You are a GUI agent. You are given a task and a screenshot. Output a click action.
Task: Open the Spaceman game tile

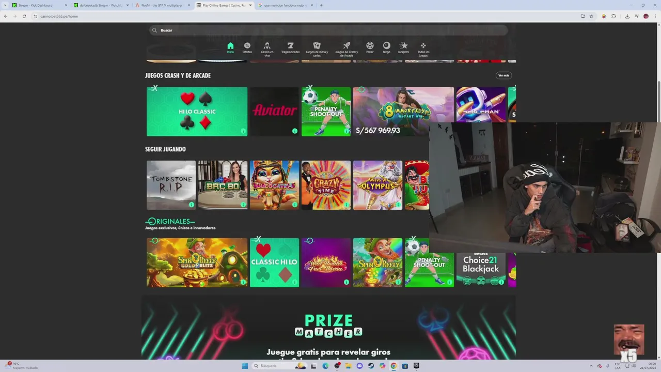481,105
